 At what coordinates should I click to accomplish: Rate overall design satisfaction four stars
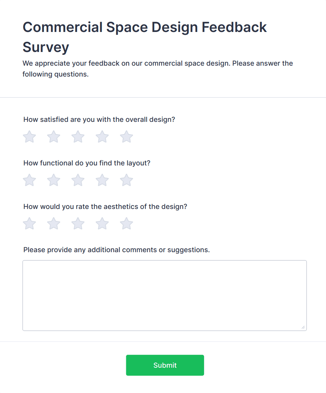pyautogui.click(x=102, y=137)
